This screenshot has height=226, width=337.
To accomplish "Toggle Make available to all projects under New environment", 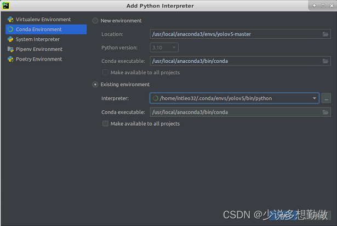I will 105,73.
